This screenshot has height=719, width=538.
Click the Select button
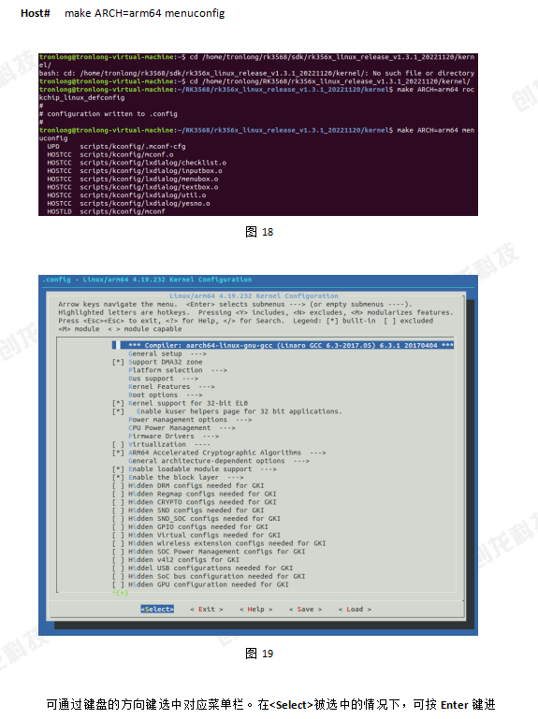tap(157, 610)
